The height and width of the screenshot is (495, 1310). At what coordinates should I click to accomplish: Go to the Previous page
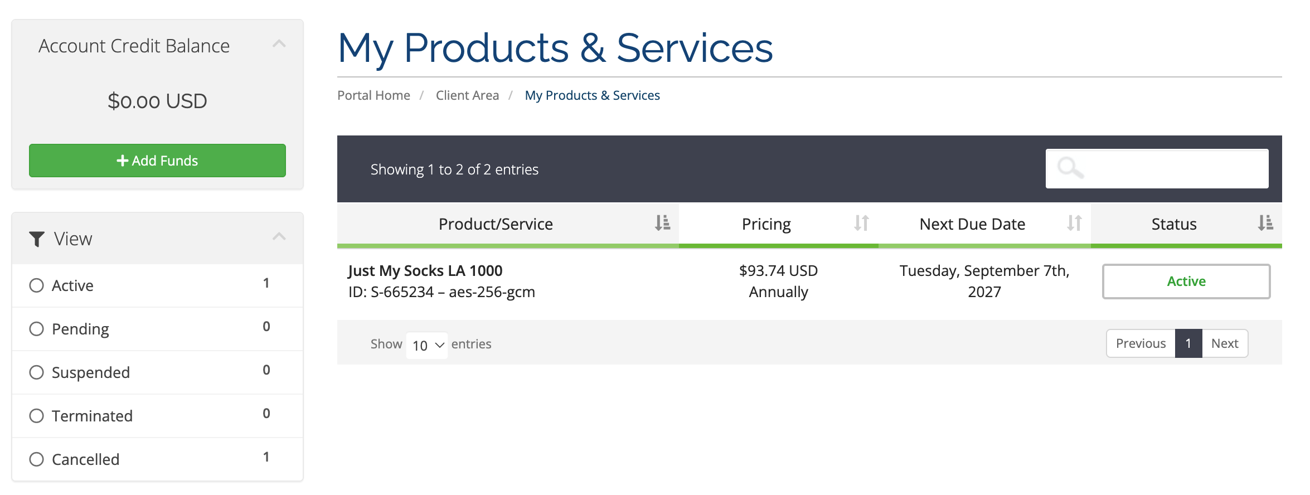point(1141,343)
